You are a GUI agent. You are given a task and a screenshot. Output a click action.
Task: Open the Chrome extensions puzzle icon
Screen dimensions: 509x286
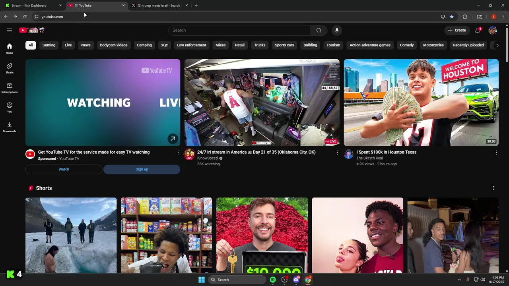tap(465, 17)
